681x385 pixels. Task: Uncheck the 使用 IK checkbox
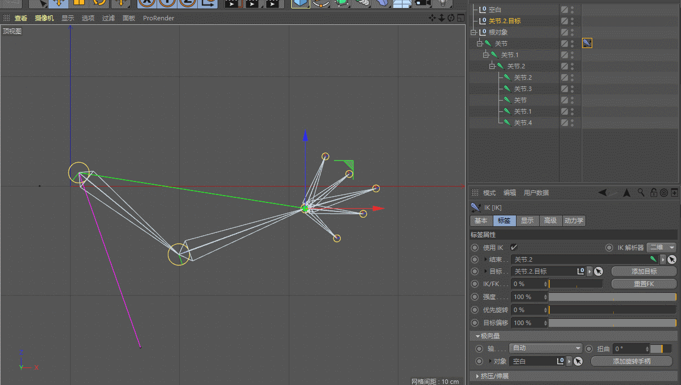tap(514, 248)
